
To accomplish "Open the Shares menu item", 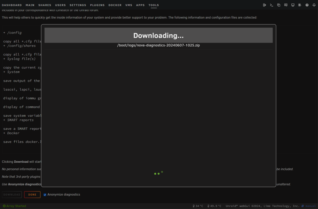I will pos(45,5).
